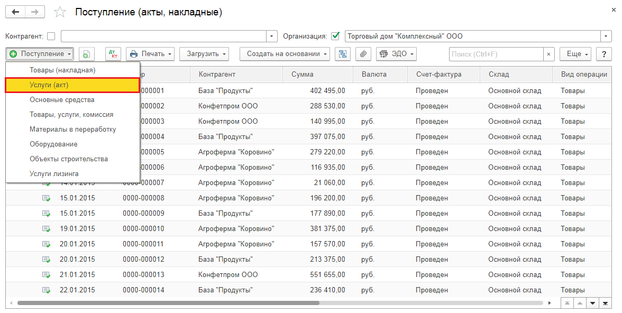The image size is (622, 313).
Task: Expand the Создать на основании dropdown
Action: [x=285, y=54]
